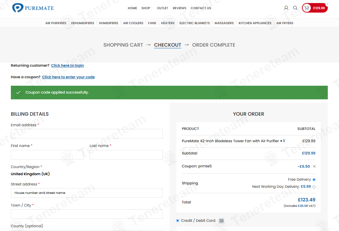Expand the coupon code entry link

[x=68, y=77]
